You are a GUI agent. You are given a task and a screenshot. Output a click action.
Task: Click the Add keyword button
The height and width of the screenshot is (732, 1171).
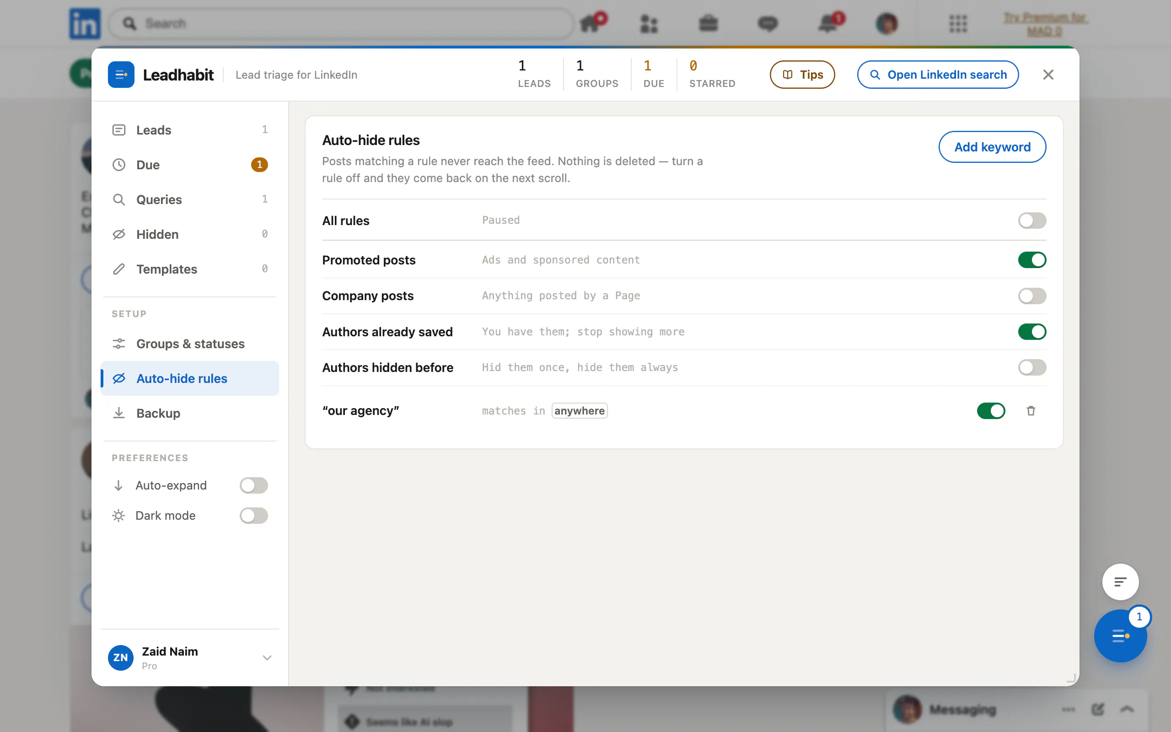click(993, 147)
